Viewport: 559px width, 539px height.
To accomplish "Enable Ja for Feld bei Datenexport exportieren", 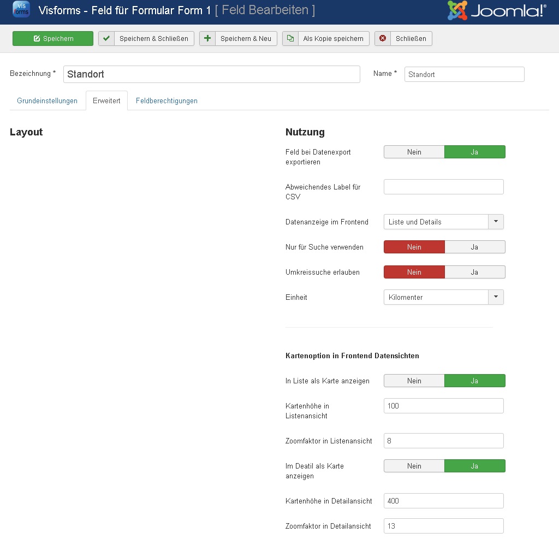I will point(475,152).
